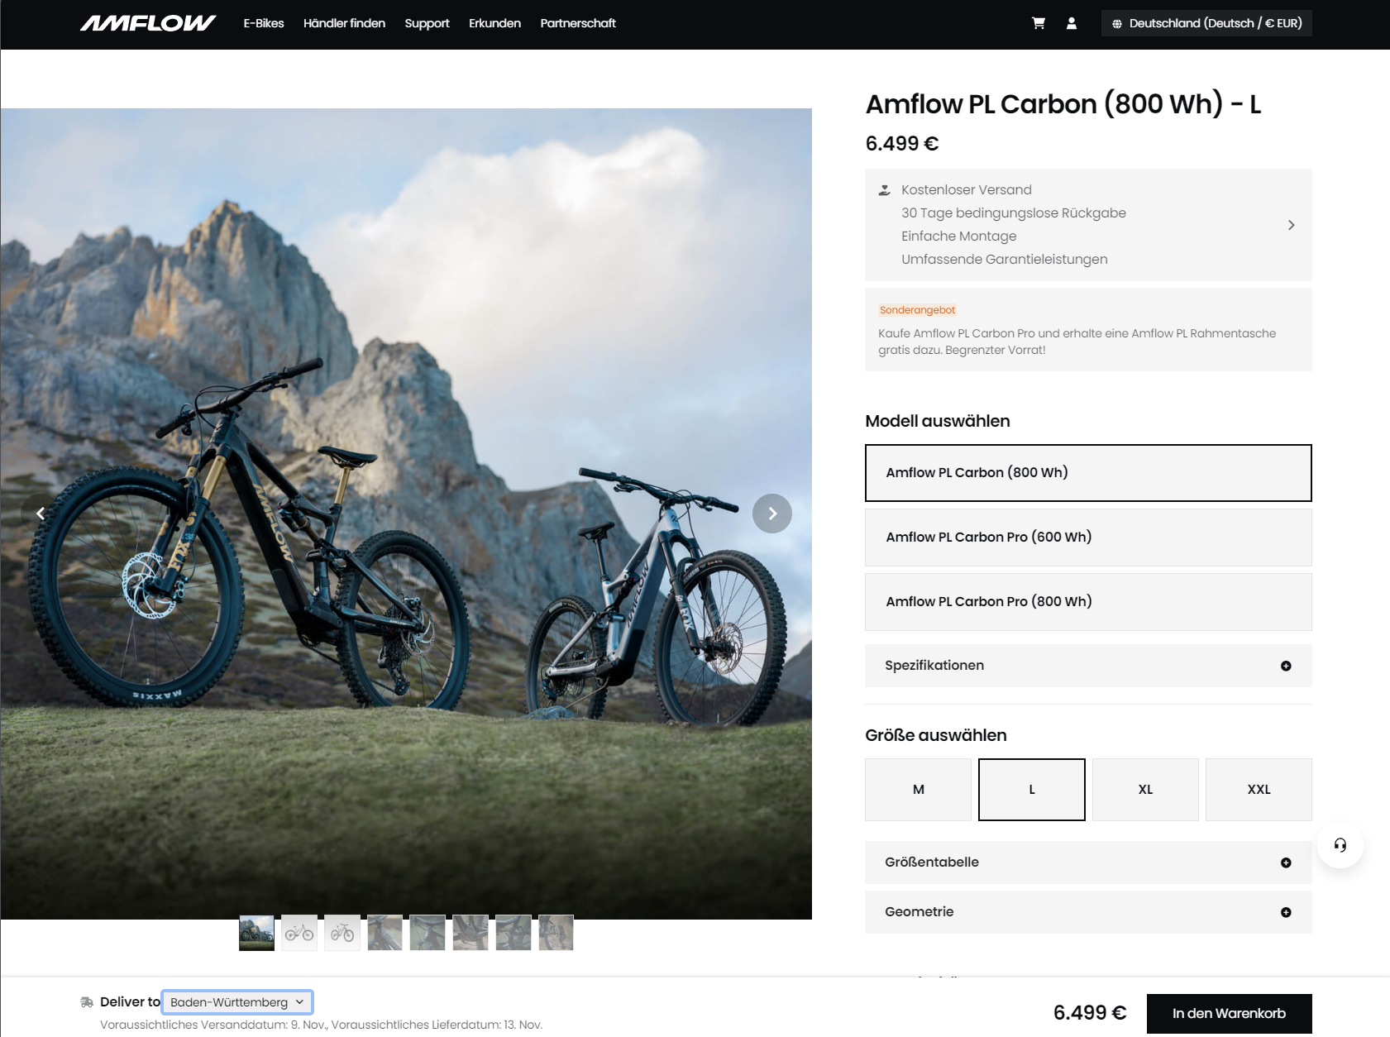The image size is (1390, 1037).
Task: Choose size XL
Action: 1145,790
